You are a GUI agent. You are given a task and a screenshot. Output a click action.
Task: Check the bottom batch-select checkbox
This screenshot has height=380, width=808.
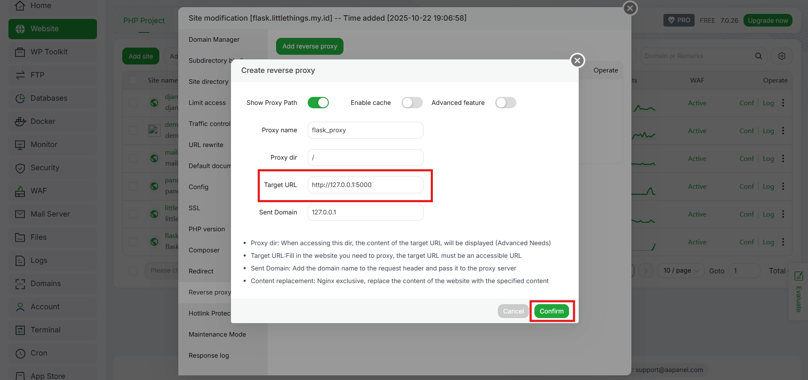tap(133, 270)
